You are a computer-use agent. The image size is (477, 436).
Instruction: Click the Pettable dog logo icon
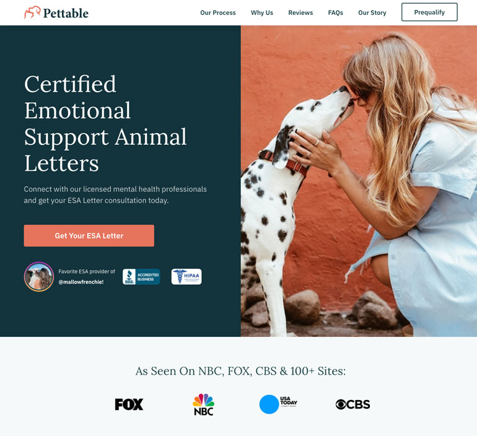tap(32, 12)
